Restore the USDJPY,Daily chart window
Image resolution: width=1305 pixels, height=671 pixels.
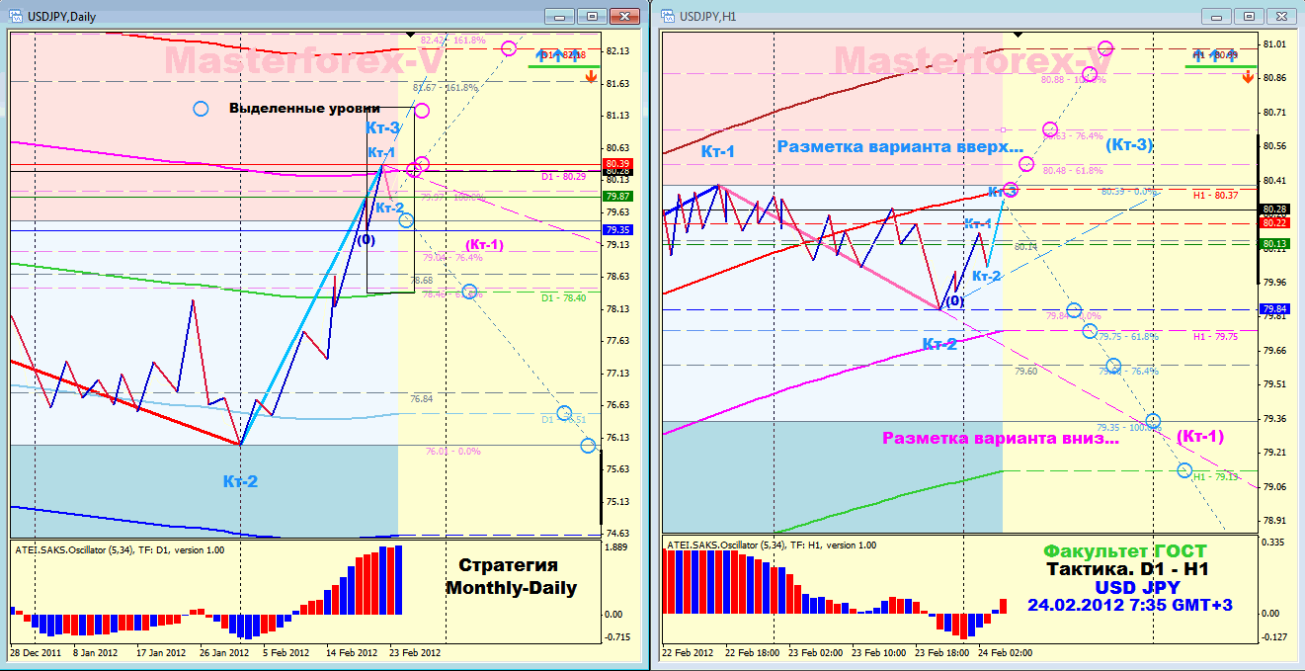pyautogui.click(x=593, y=16)
